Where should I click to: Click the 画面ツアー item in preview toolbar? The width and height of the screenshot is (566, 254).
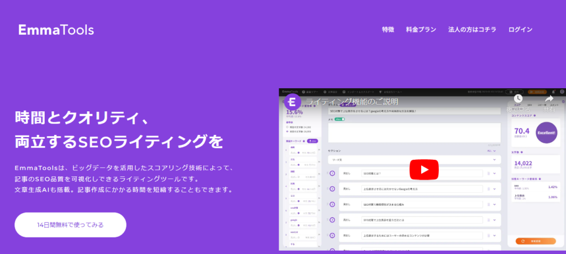(310, 92)
